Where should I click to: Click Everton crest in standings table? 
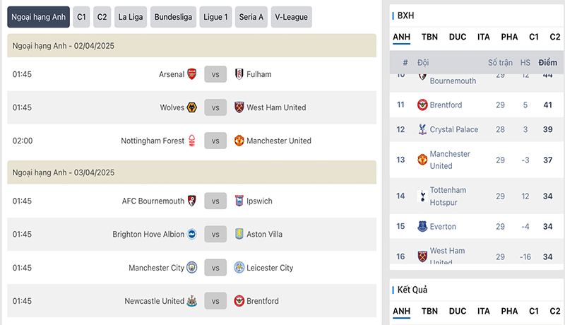422,226
